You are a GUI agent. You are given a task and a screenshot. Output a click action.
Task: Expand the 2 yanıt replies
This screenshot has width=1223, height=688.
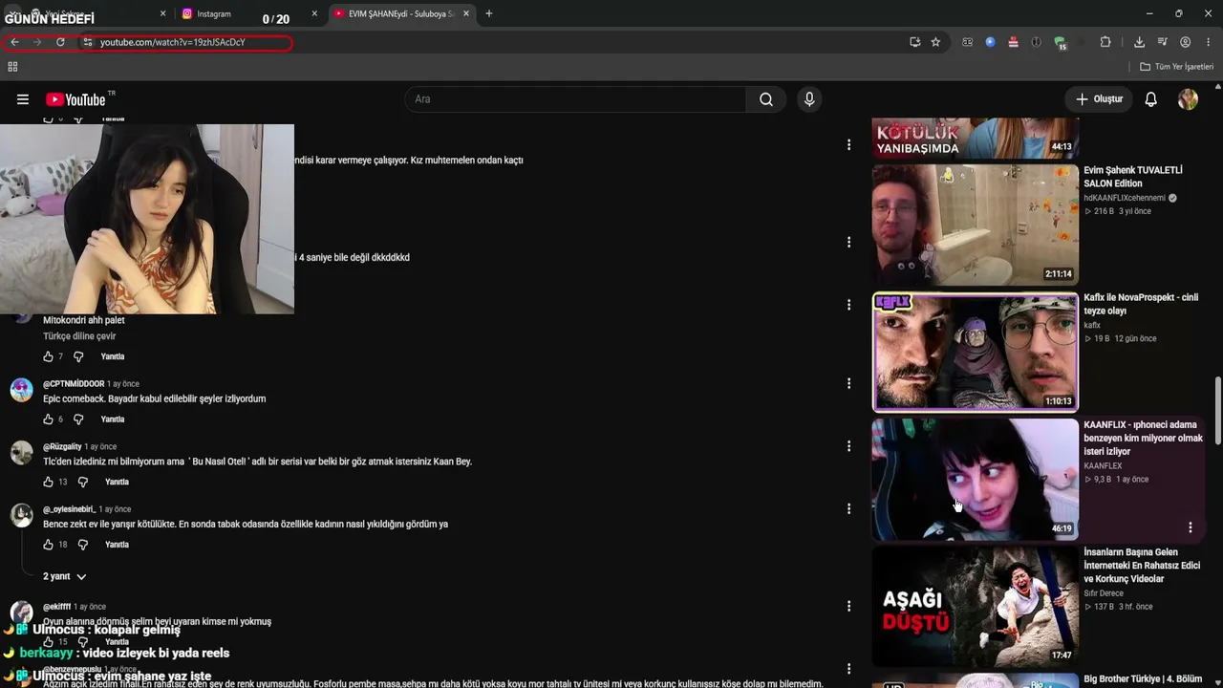pyautogui.click(x=64, y=576)
